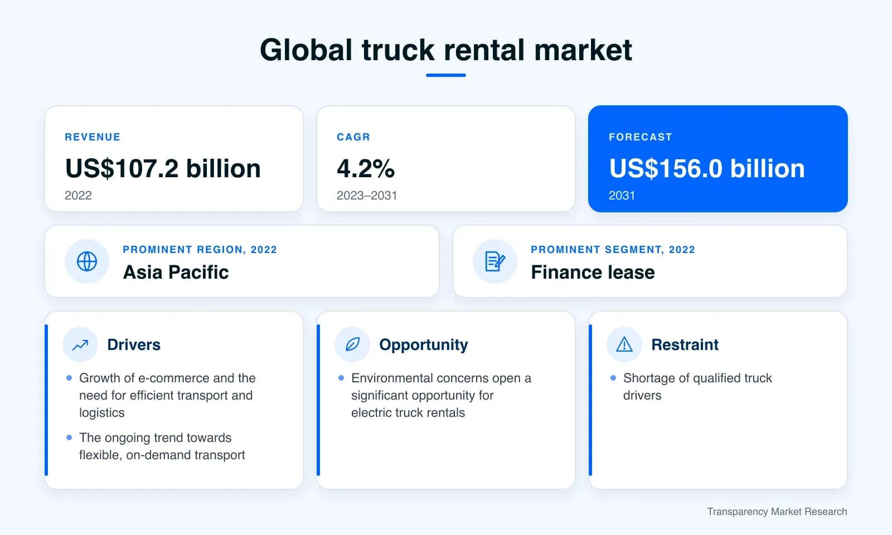Click the globe icon beside Asia Pacific
892x535 pixels.
click(87, 261)
